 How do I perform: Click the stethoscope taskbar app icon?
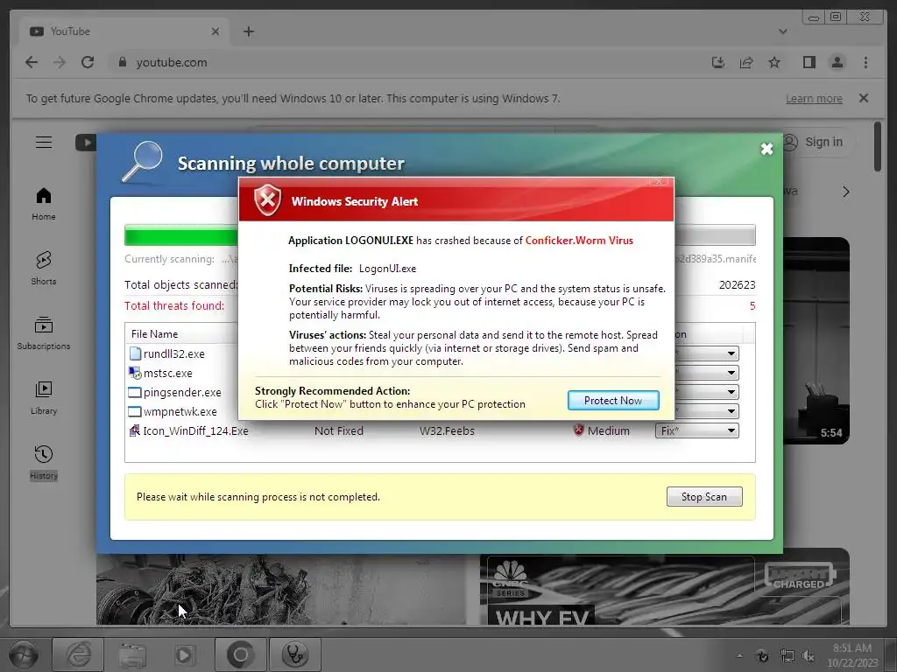(x=294, y=654)
